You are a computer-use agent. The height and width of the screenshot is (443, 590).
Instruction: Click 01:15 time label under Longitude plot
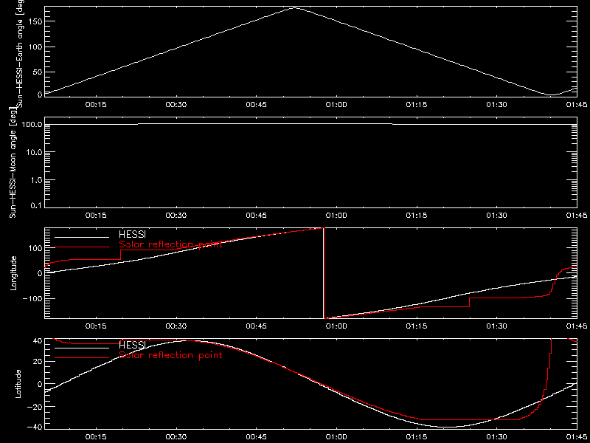pos(417,326)
